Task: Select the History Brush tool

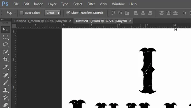Action: tap(5, 98)
